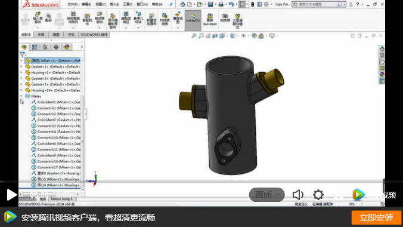
Task: Mute the video using speaker icon
Action: 298,195
